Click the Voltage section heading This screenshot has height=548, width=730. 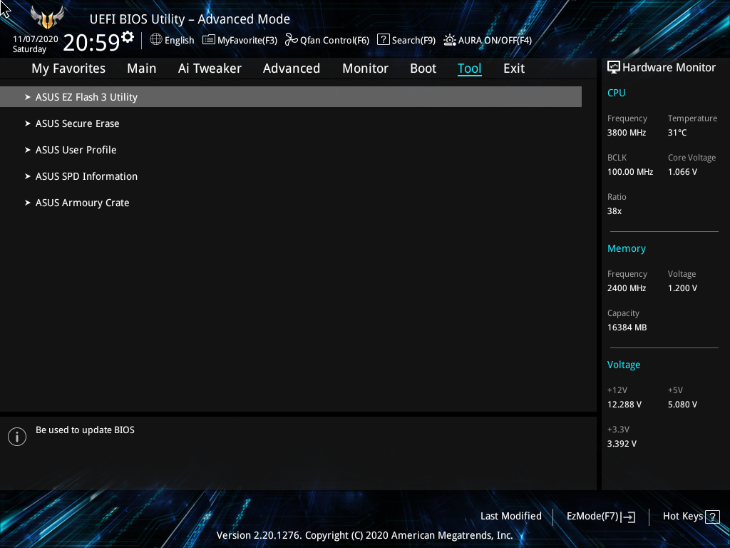(623, 365)
